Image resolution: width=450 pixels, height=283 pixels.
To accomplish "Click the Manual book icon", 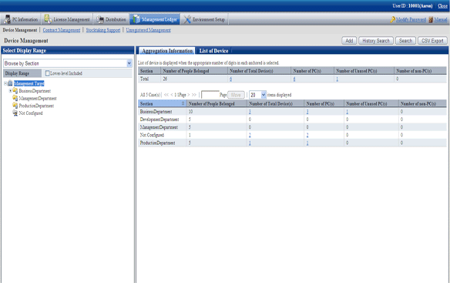I will 431,19.
